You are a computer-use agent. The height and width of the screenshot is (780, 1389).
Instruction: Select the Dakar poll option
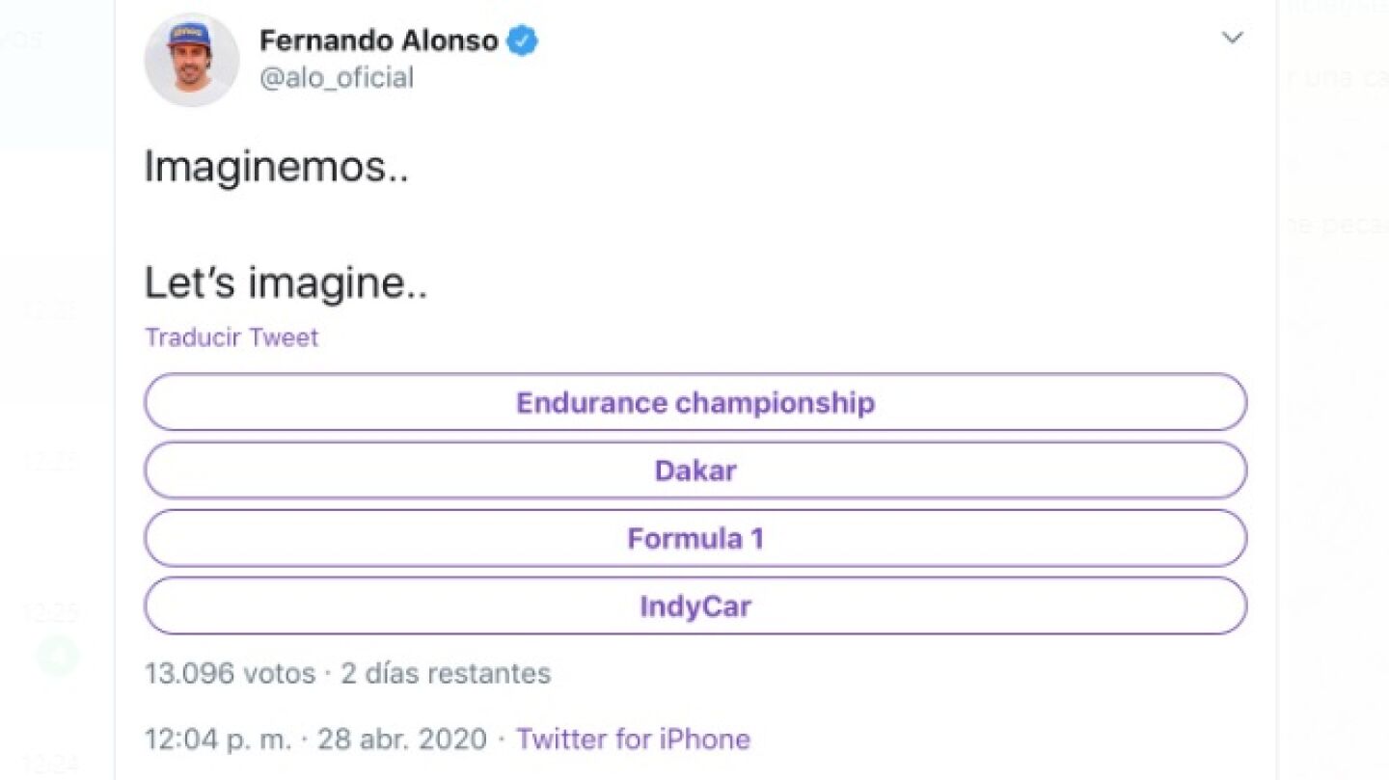pyautogui.click(x=694, y=471)
